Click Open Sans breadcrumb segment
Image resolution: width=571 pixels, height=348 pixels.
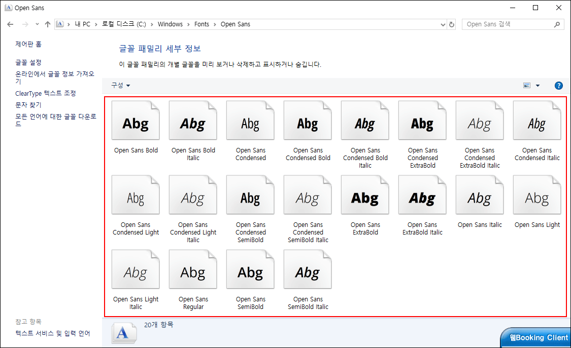235,24
